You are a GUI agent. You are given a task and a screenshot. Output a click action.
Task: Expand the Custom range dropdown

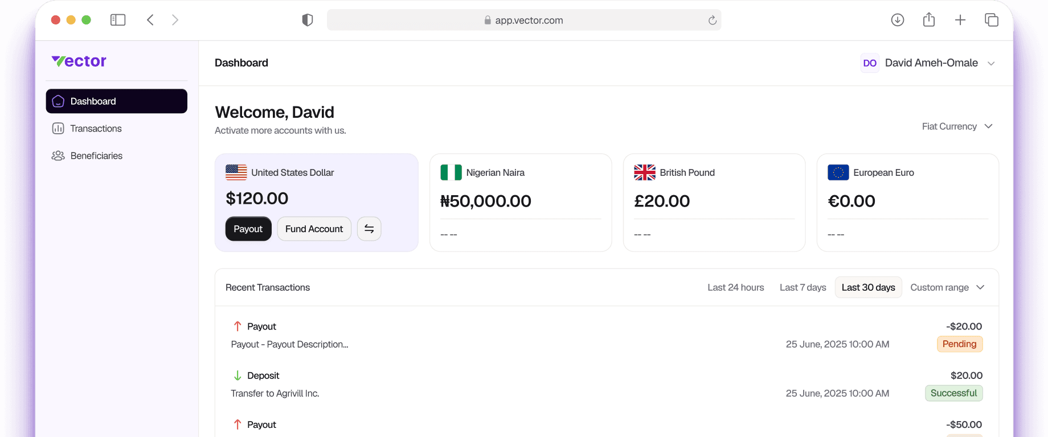(947, 287)
